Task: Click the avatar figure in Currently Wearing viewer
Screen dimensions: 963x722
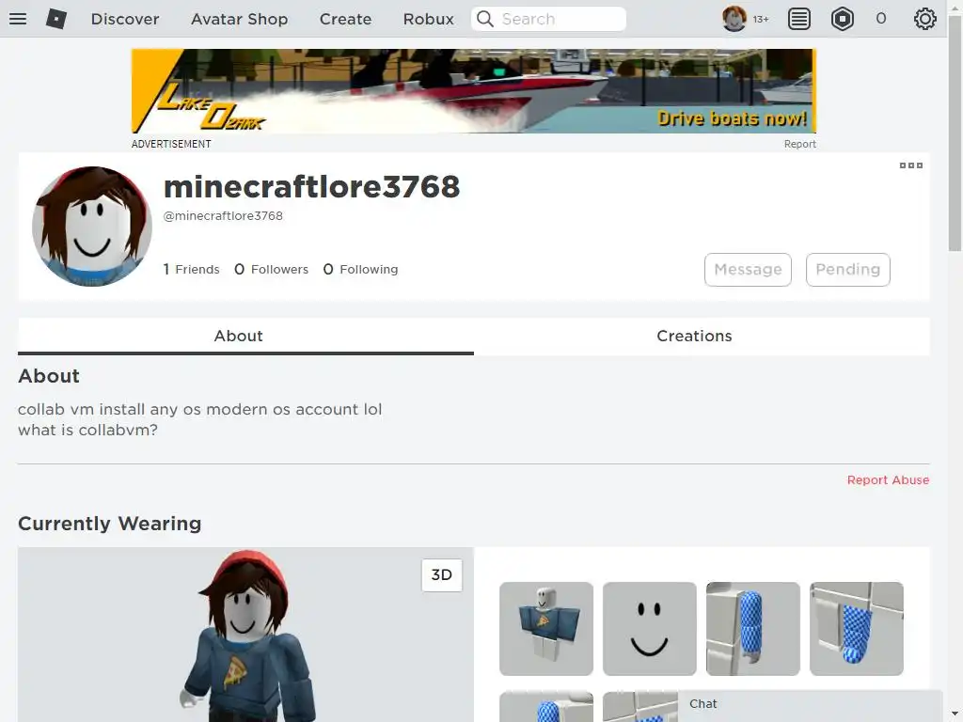Action: coord(248,636)
